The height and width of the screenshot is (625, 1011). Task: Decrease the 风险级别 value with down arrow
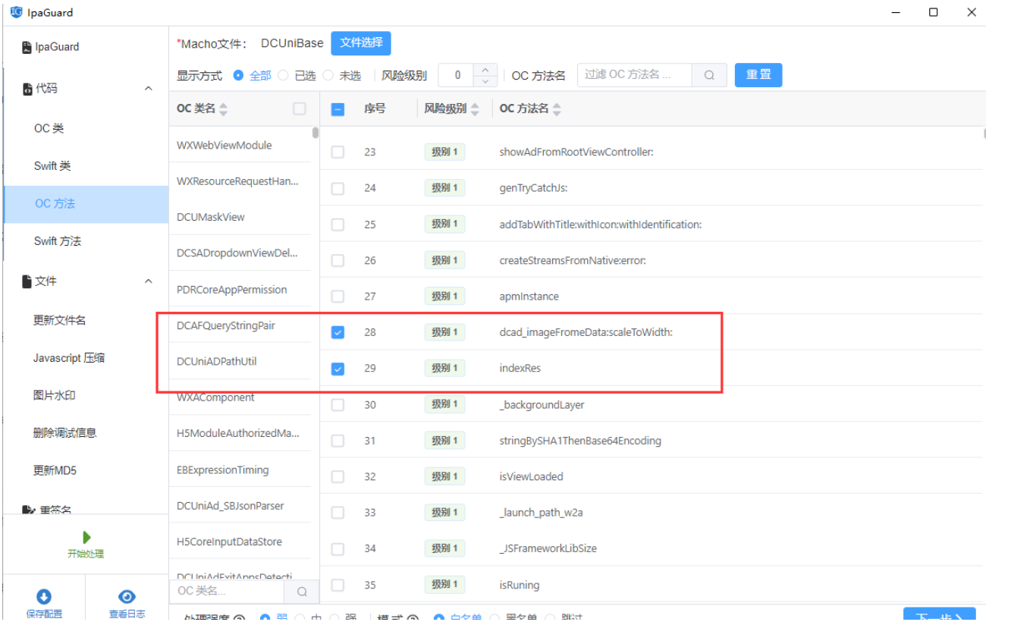click(485, 81)
